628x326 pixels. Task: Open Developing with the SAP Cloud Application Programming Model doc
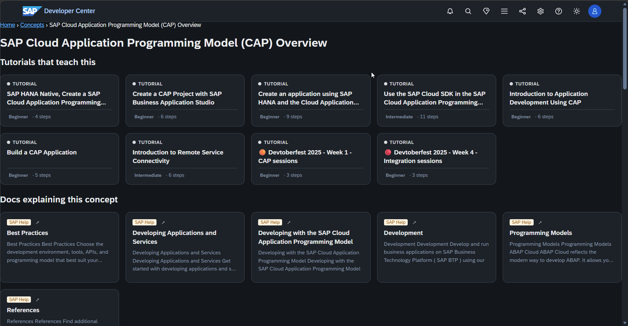[x=305, y=237]
